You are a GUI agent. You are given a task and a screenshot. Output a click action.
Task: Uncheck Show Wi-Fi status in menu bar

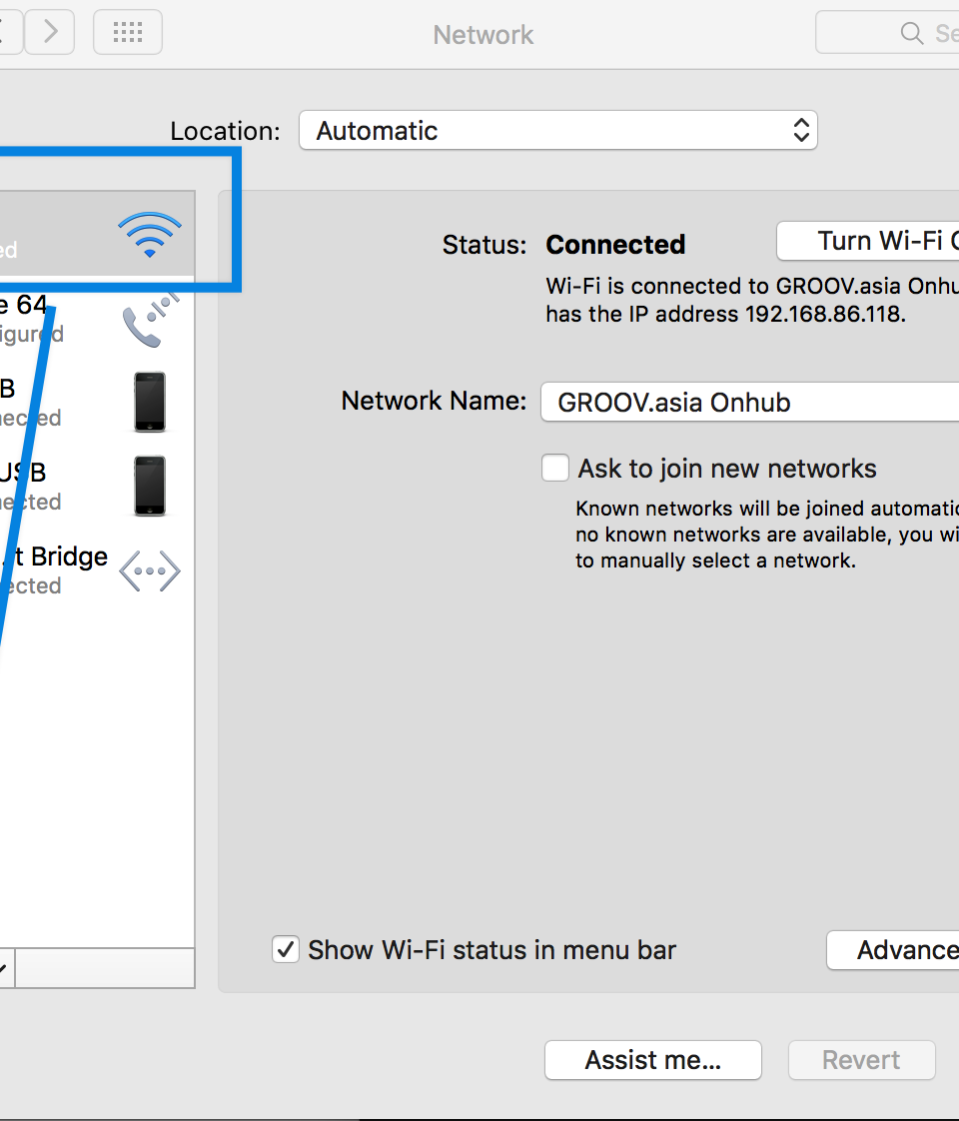pos(286,949)
